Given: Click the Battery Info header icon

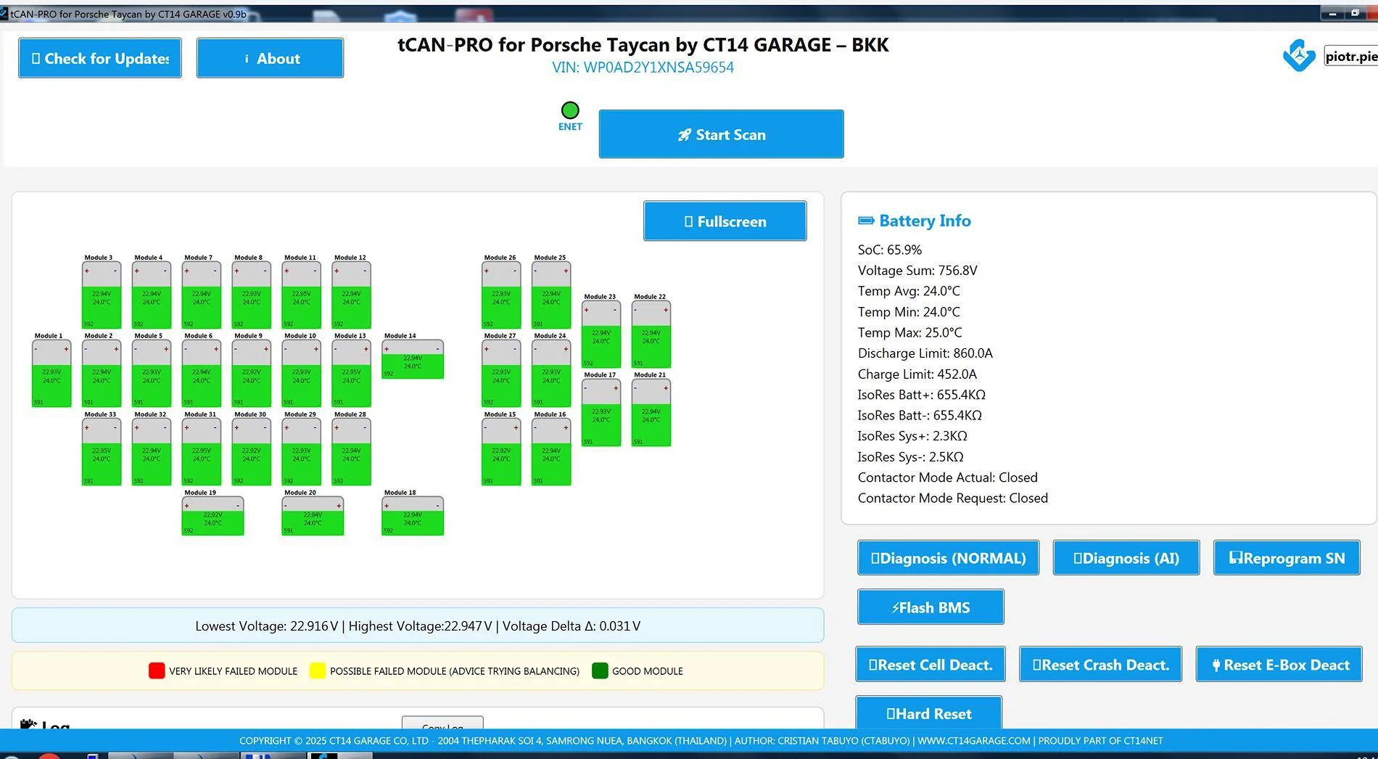Looking at the screenshot, I should [866, 221].
